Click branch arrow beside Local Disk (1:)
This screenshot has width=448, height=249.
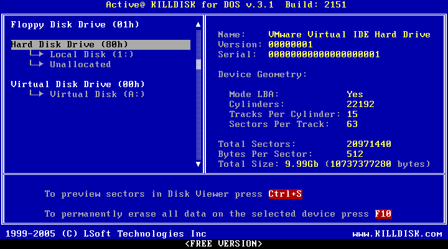[36, 54]
